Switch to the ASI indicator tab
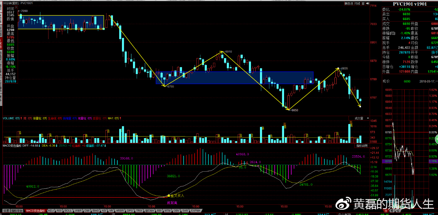Viewport: 438px width, 215px height. point(104,211)
